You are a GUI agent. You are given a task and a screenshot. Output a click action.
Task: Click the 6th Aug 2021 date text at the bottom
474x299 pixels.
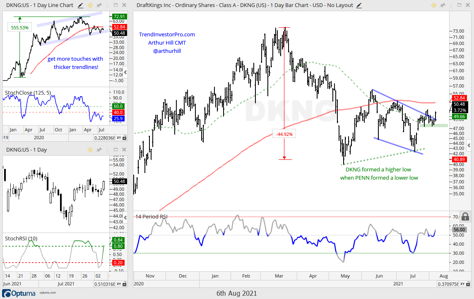point(237,293)
